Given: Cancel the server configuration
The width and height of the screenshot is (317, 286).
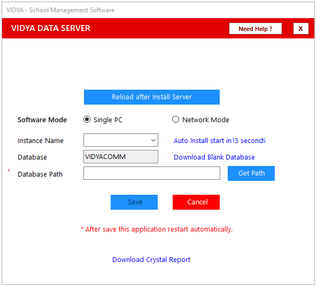Looking at the screenshot, I should [x=196, y=202].
